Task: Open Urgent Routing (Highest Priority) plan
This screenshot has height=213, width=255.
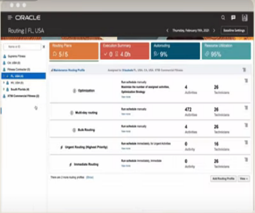Action: click(x=86, y=147)
